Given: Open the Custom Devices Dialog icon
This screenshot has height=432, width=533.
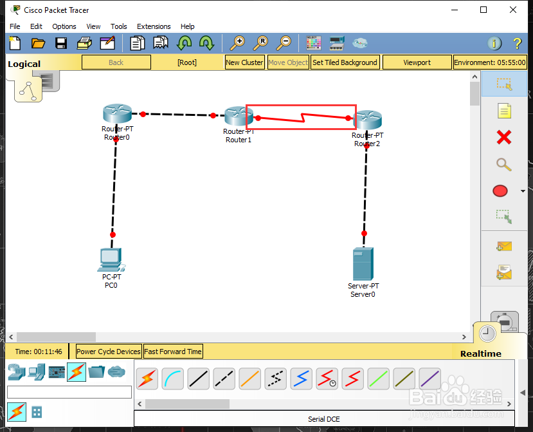Looking at the screenshot, I should [337, 43].
